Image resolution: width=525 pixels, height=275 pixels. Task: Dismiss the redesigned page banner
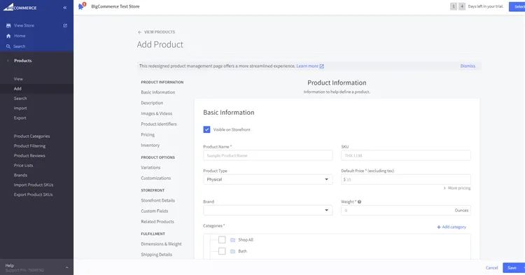(x=468, y=66)
